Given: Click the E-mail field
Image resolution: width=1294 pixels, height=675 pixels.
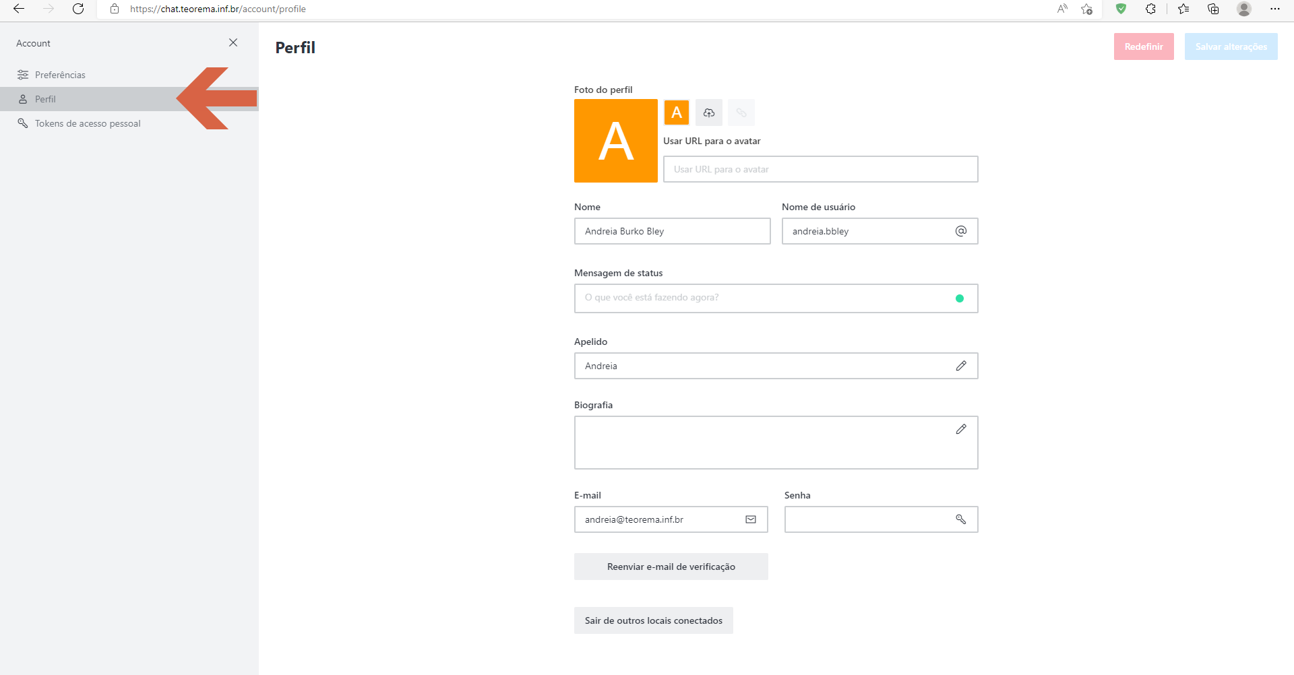Looking at the screenshot, I should coord(671,519).
